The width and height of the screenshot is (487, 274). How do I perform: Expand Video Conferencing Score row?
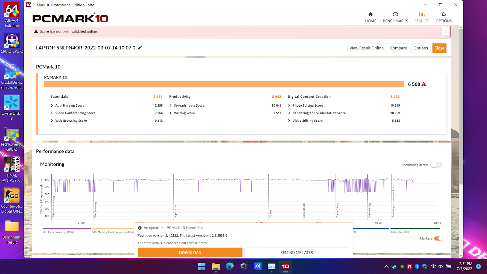click(x=52, y=113)
